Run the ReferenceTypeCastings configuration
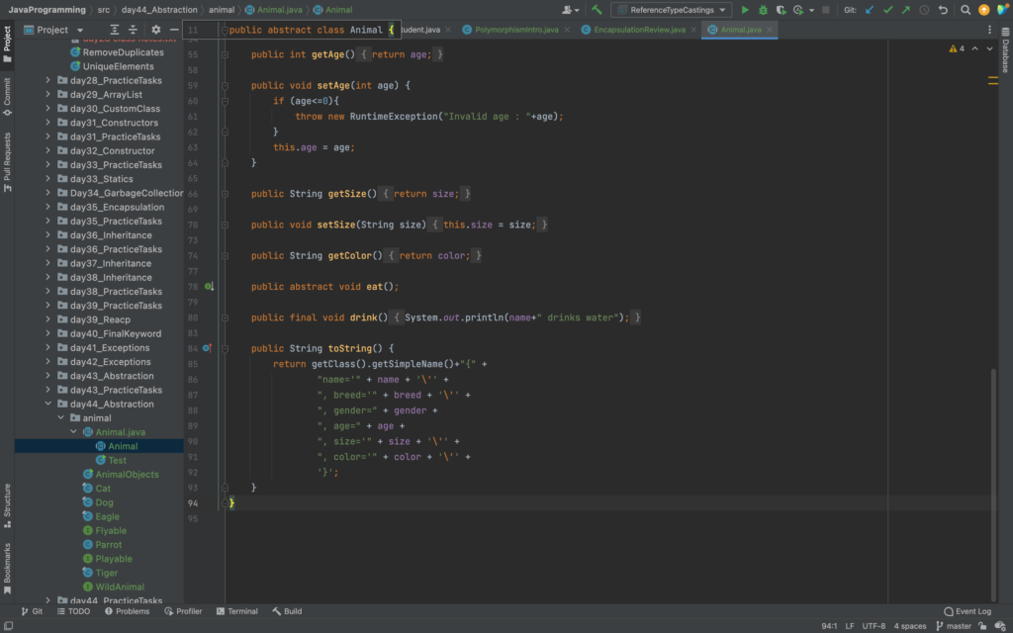 745,10
